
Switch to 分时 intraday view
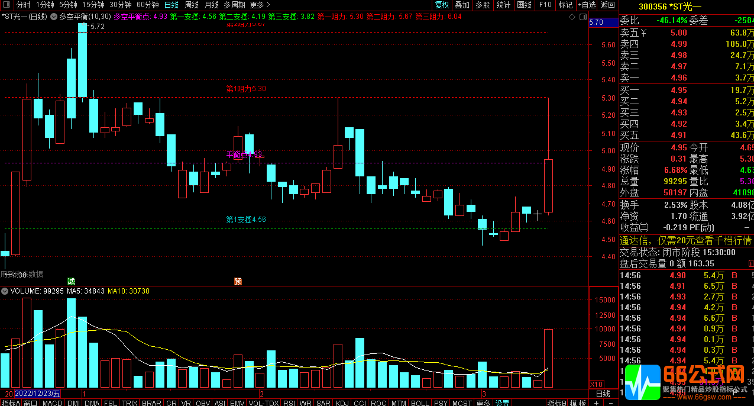click(23, 5)
